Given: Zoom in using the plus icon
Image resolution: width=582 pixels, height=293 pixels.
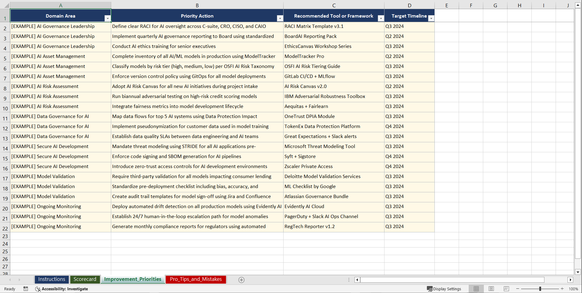Looking at the screenshot, I should coord(562,289).
